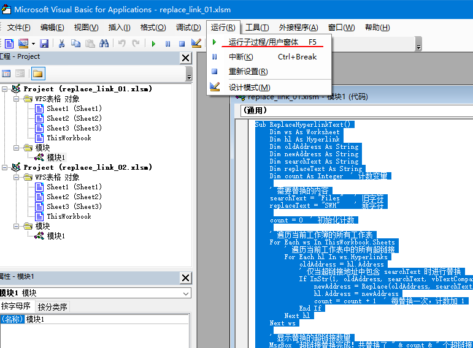Select Sheet3 (Sheet3) under replace_link_02
Image resolution: width=473 pixels, height=348 pixels.
point(74,206)
